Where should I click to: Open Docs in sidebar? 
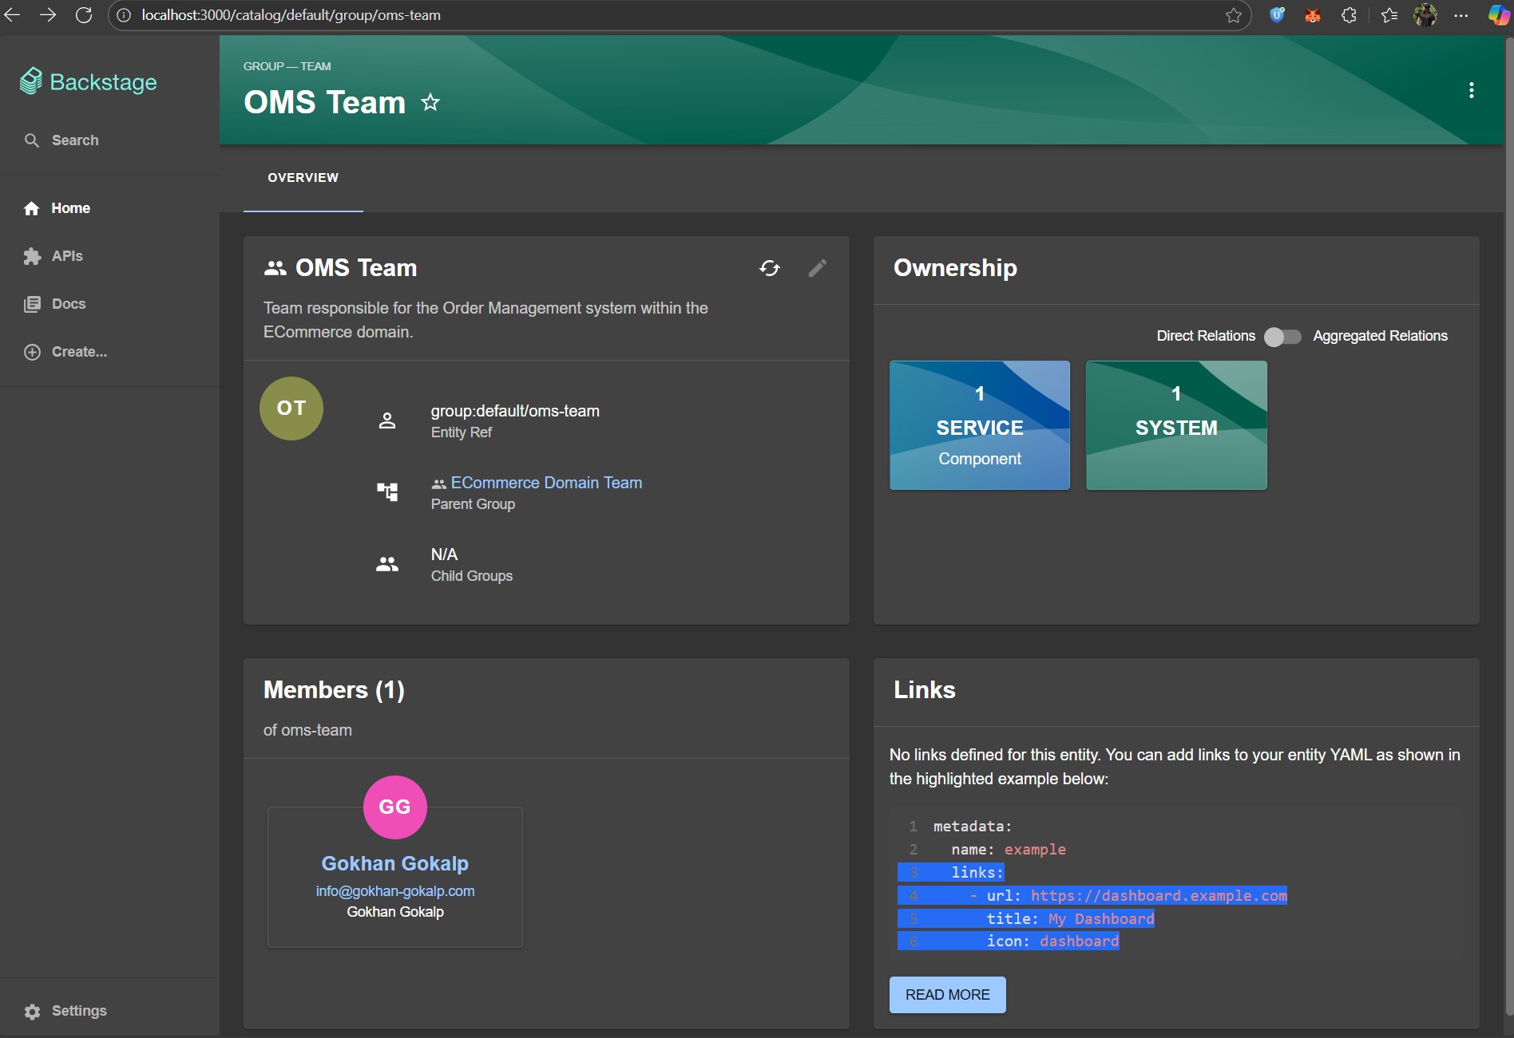[x=54, y=304]
